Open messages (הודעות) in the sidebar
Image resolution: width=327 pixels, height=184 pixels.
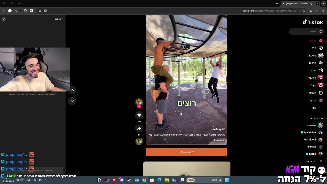(316, 78)
